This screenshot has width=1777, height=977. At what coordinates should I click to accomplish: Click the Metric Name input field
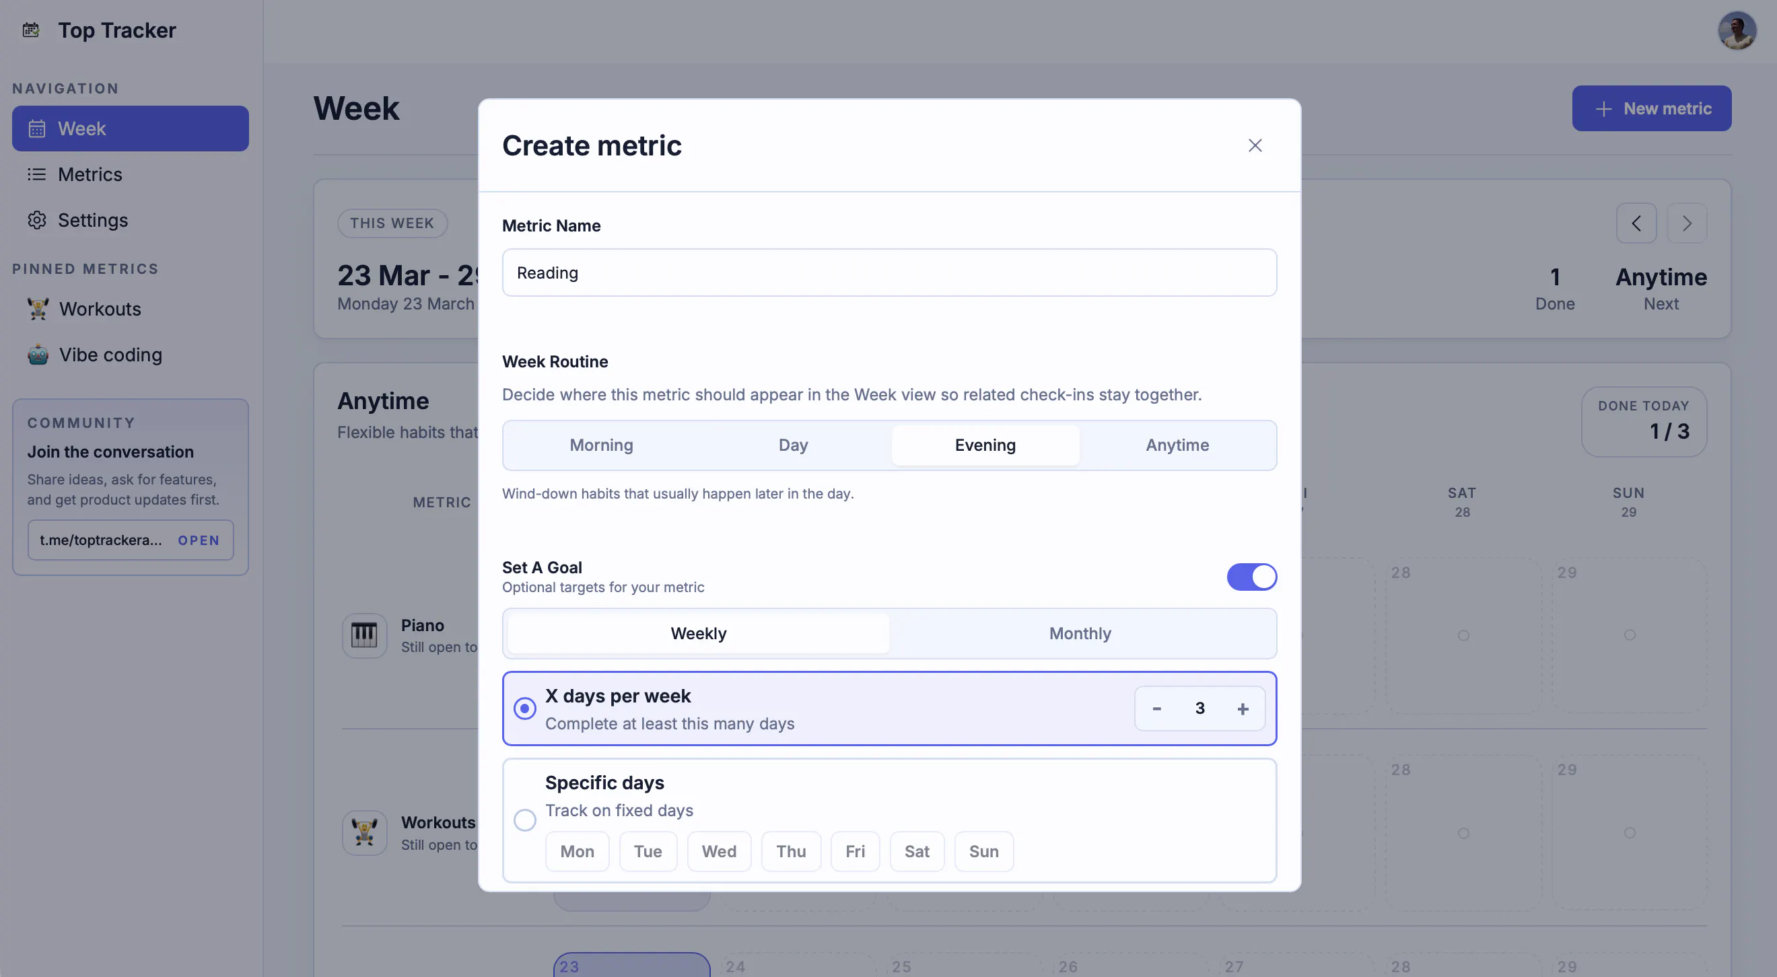[x=889, y=273]
